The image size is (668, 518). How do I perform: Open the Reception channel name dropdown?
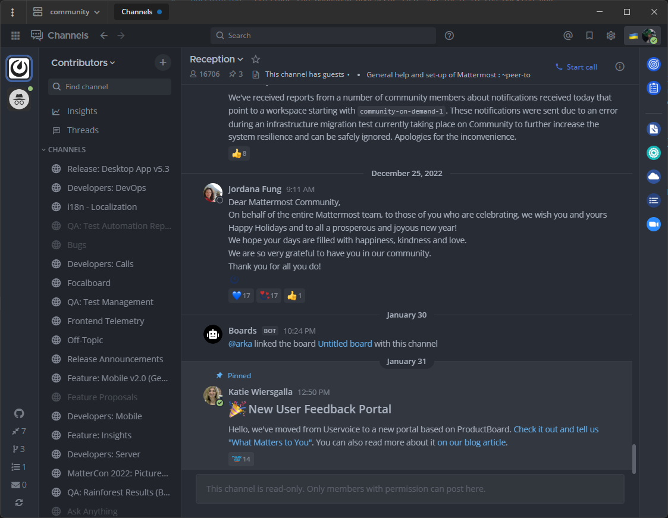(215, 59)
